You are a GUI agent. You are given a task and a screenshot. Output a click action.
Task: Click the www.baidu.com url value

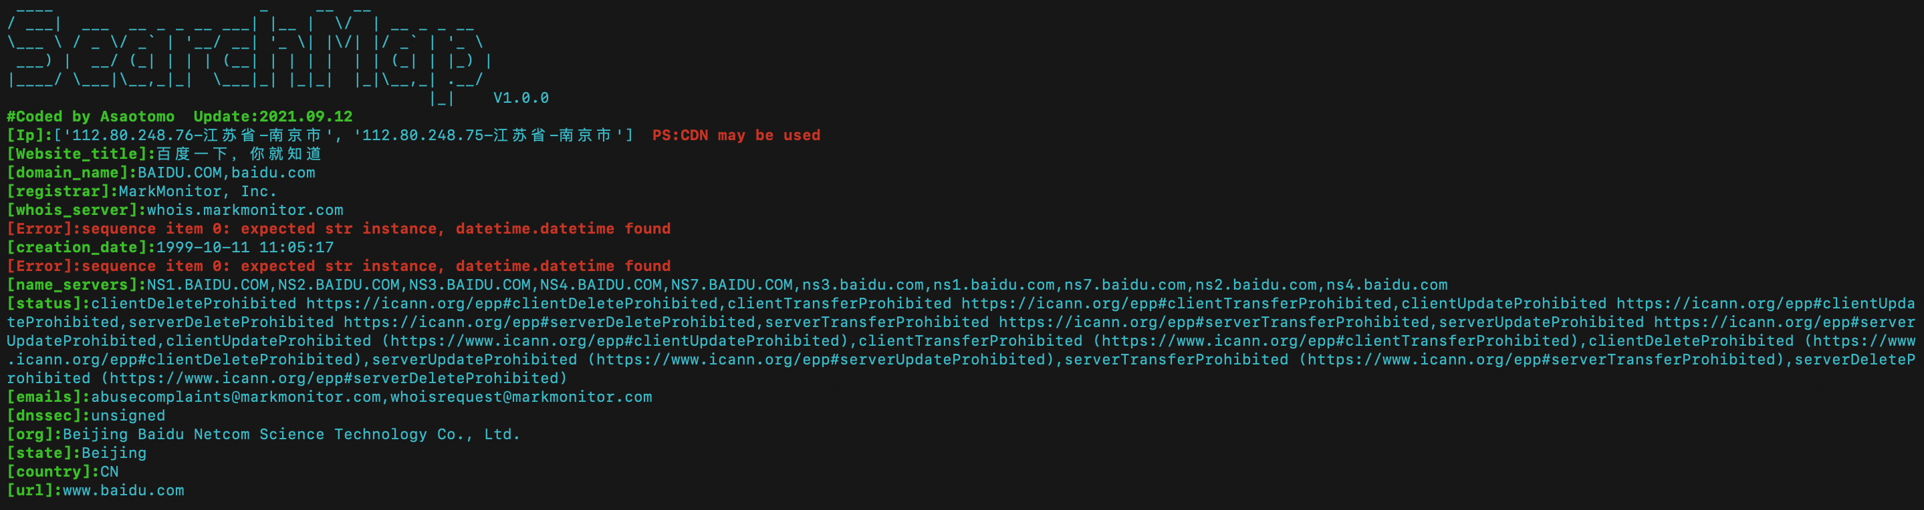tap(123, 490)
